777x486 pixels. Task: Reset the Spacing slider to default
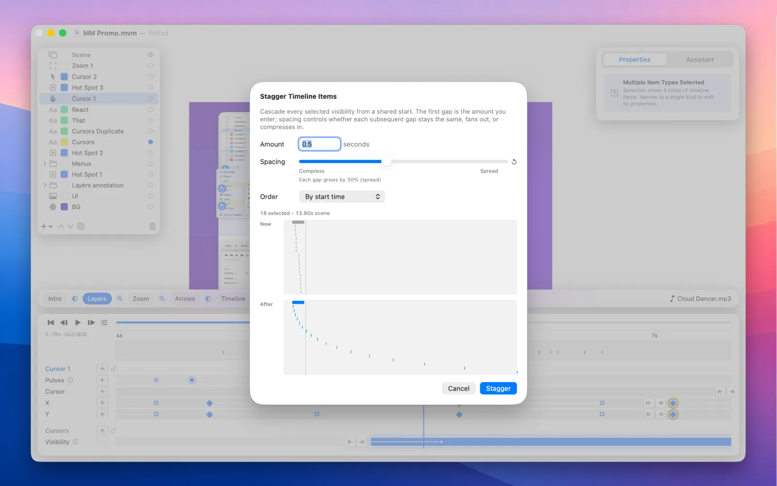tap(514, 162)
